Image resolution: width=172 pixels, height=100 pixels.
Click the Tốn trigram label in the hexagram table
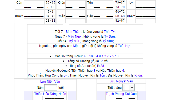[x=90, y=3]
